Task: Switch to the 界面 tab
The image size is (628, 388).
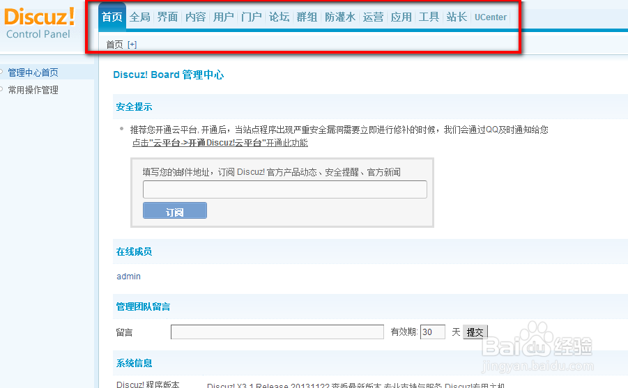Action: point(167,17)
